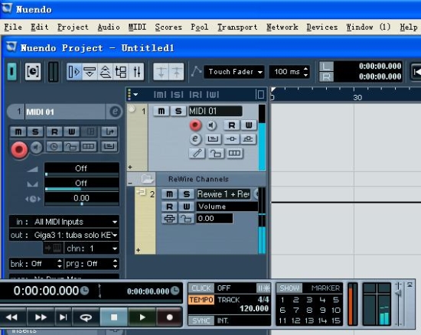This screenshot has height=335, width=421.
Task: Click the Rewind button in transport
Action: click(12, 317)
